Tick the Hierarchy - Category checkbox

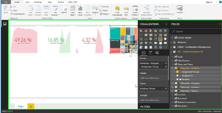click(x=176, y=83)
